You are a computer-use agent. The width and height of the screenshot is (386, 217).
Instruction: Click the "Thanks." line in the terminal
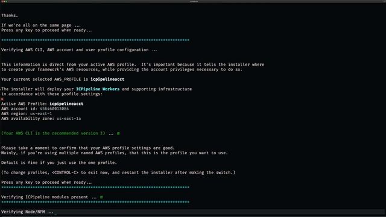point(10,16)
